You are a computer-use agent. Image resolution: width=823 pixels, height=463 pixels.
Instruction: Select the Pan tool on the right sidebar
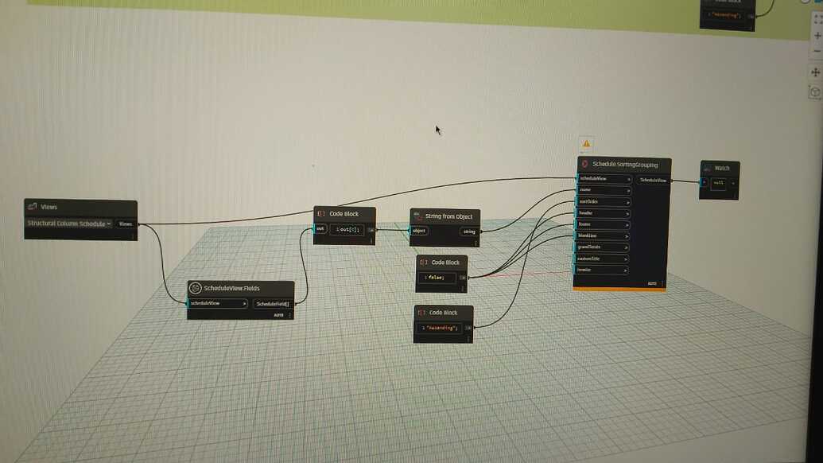click(x=814, y=72)
